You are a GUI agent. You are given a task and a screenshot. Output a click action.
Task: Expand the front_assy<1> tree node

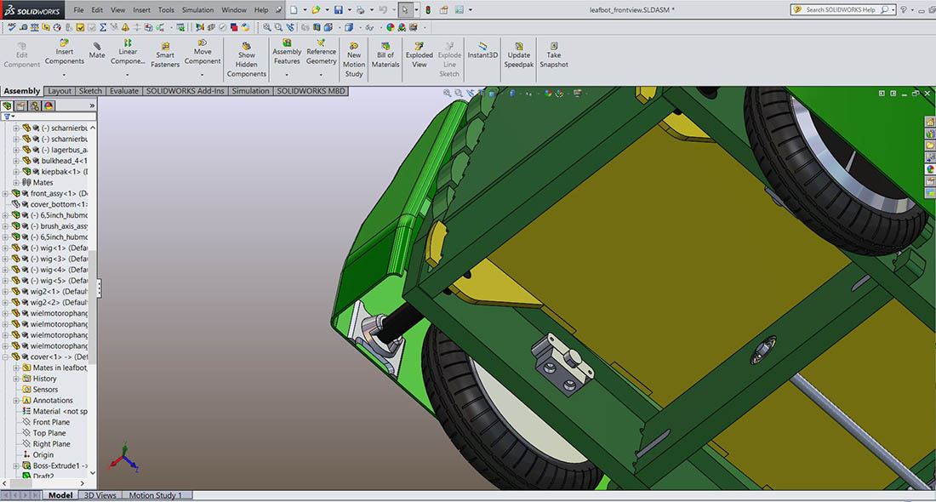[5, 193]
